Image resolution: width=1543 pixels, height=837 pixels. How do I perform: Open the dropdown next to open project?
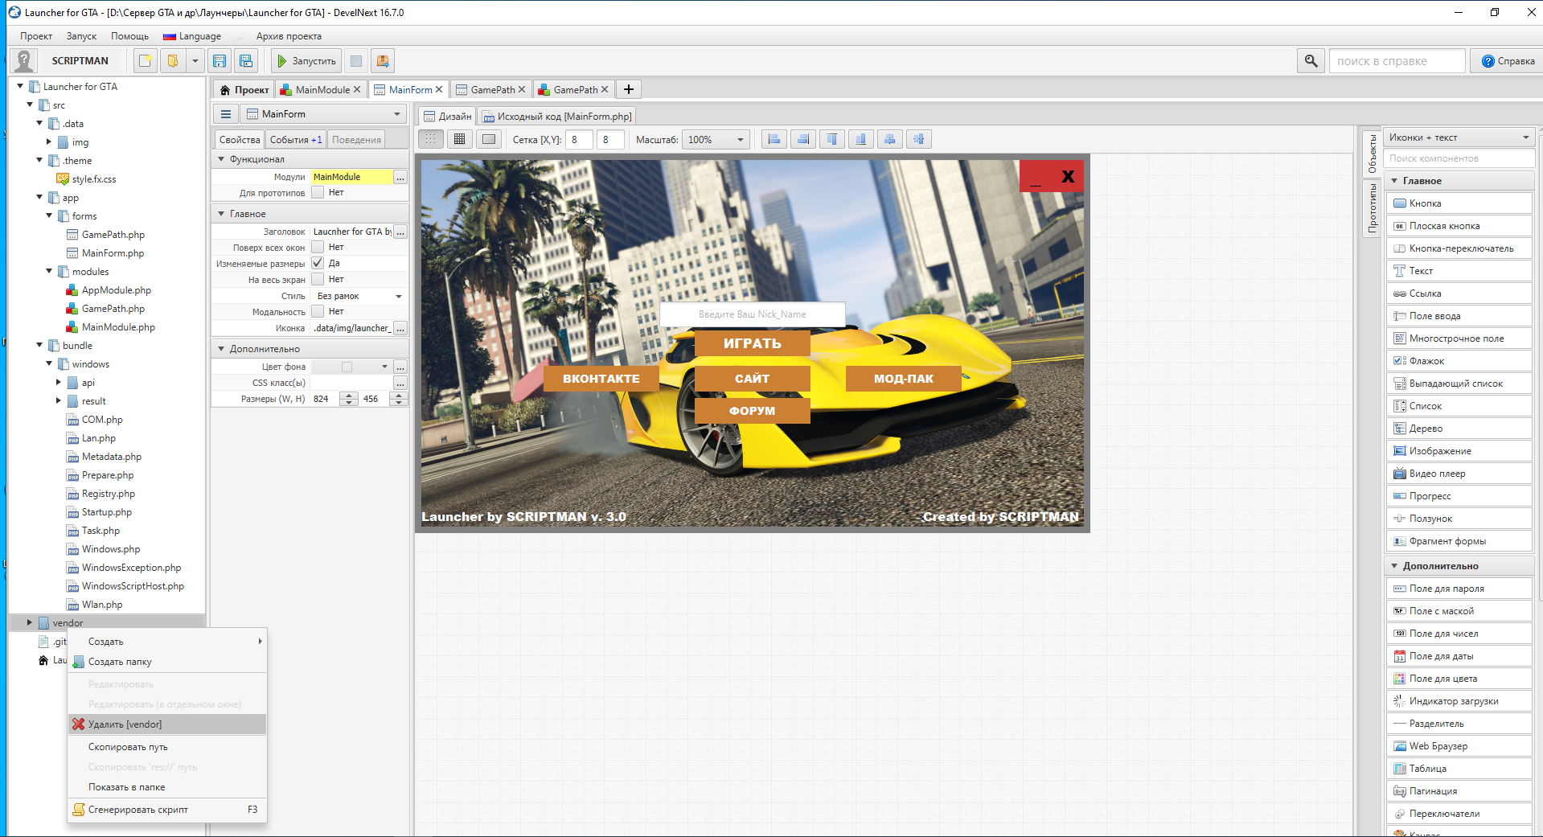195,61
